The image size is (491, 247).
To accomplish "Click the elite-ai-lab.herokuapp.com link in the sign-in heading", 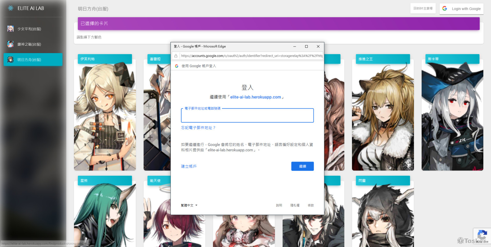I will tap(256, 97).
